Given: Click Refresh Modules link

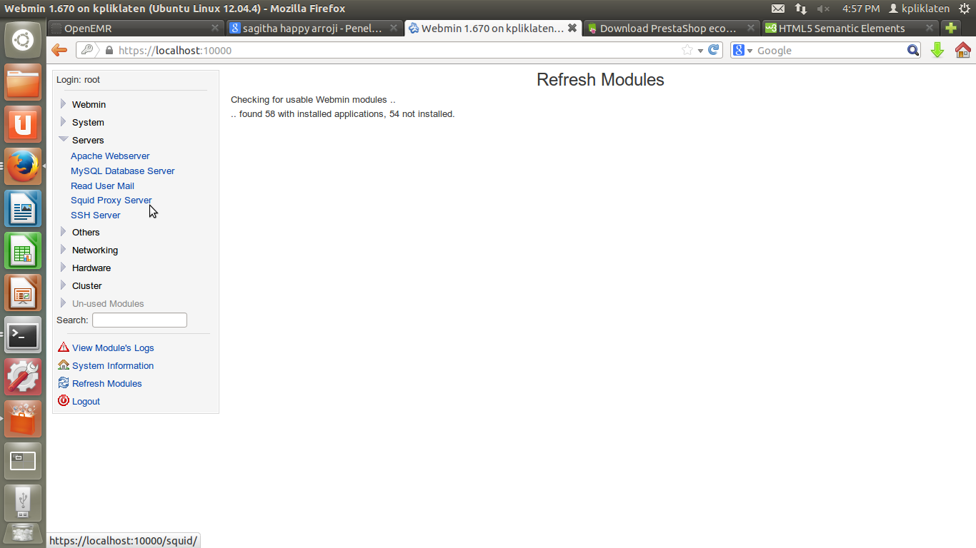Looking at the screenshot, I should click(106, 383).
